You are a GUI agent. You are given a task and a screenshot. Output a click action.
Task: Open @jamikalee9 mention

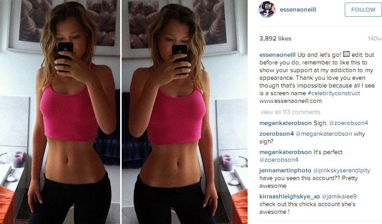tap(339, 197)
